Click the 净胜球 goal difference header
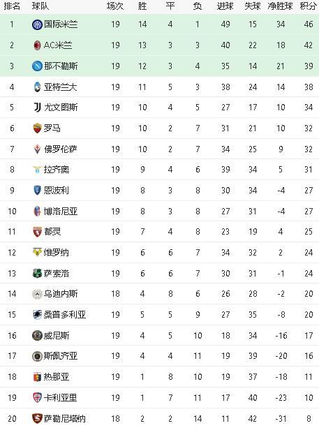This screenshot has width=319, height=428. click(280, 6)
